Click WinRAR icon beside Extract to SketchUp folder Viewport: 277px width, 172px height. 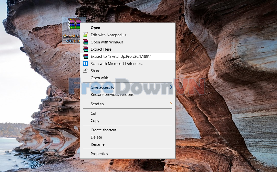coord(85,56)
